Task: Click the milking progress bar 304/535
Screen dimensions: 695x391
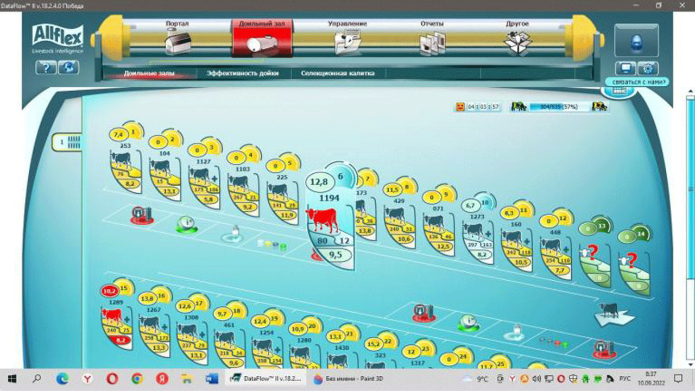Action: (x=559, y=107)
